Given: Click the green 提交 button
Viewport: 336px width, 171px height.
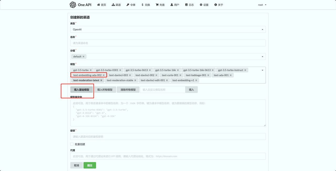Looking at the screenshot, I should point(90,165).
